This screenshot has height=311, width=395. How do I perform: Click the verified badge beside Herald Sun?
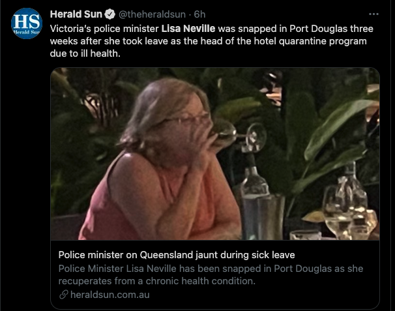pos(110,14)
